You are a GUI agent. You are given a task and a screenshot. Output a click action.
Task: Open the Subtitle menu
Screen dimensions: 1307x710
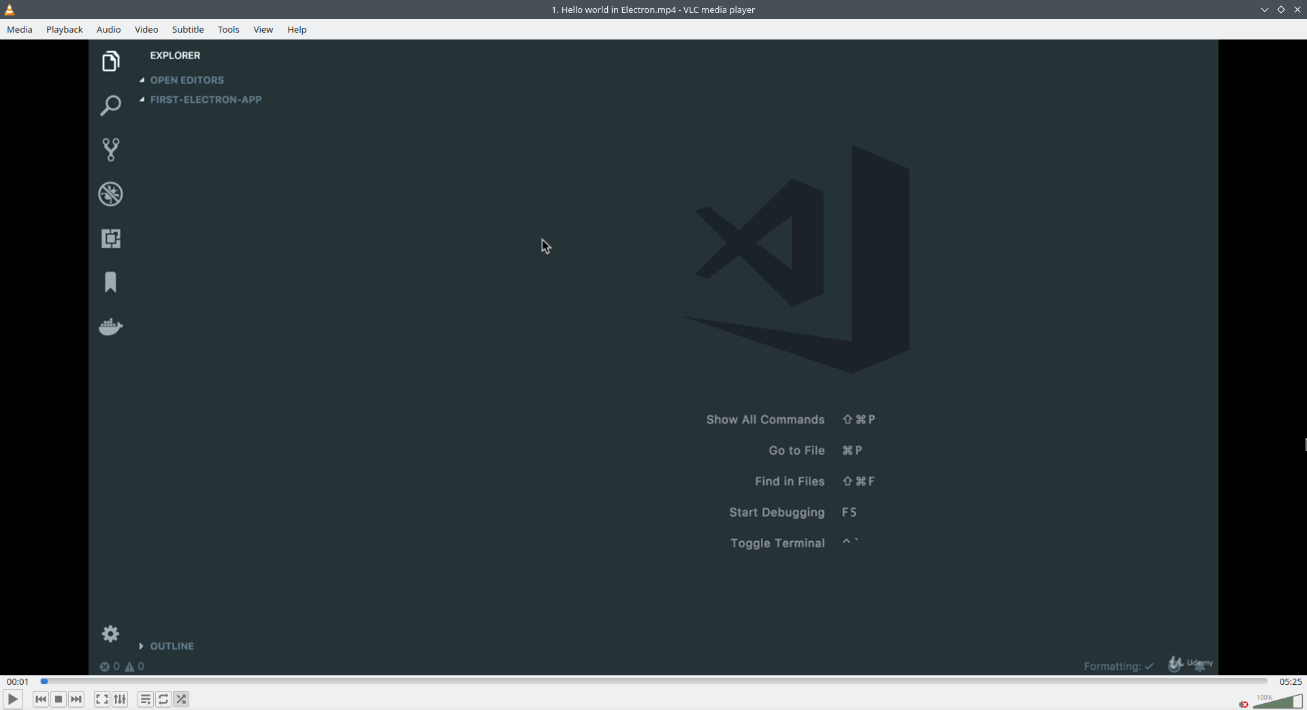pyautogui.click(x=188, y=29)
